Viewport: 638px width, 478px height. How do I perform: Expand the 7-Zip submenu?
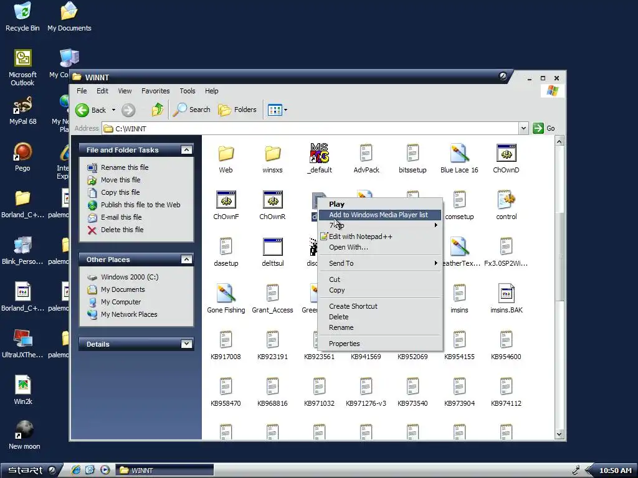[379, 225]
